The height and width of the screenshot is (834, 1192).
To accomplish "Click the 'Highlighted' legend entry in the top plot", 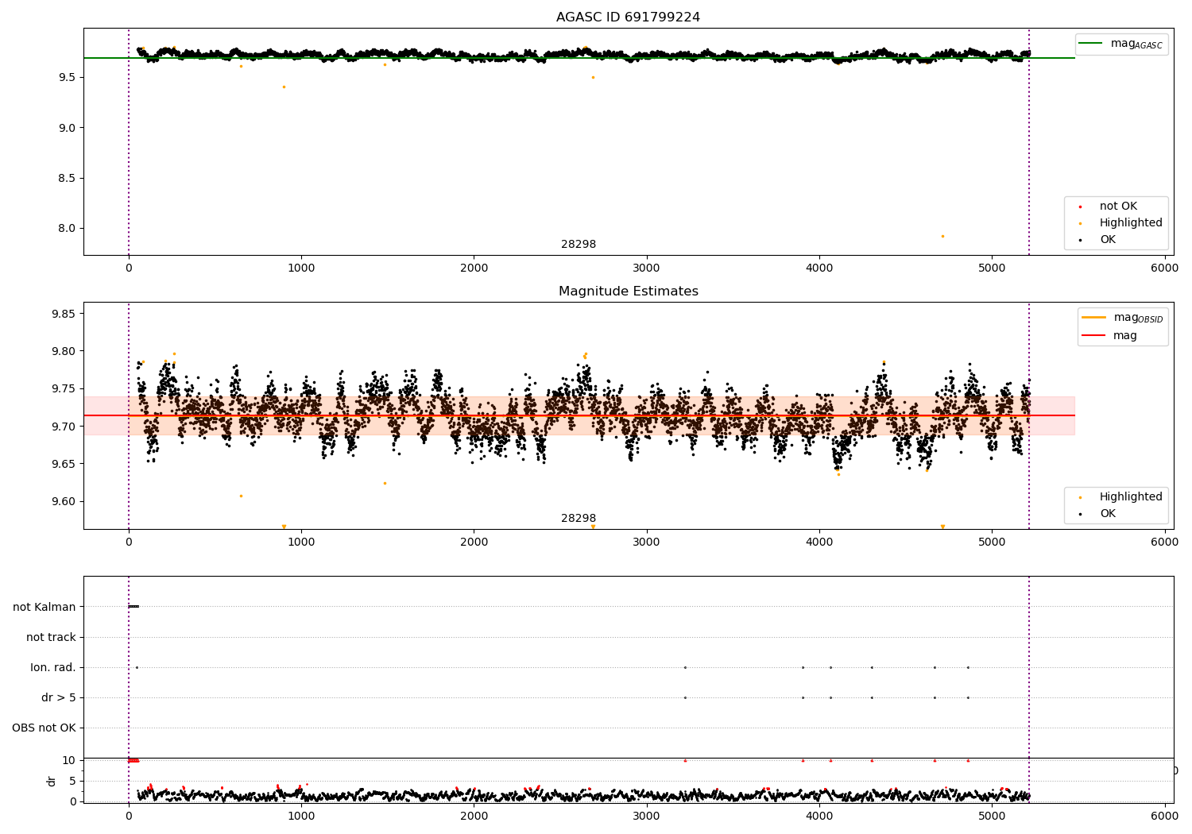I will (x=1118, y=223).
